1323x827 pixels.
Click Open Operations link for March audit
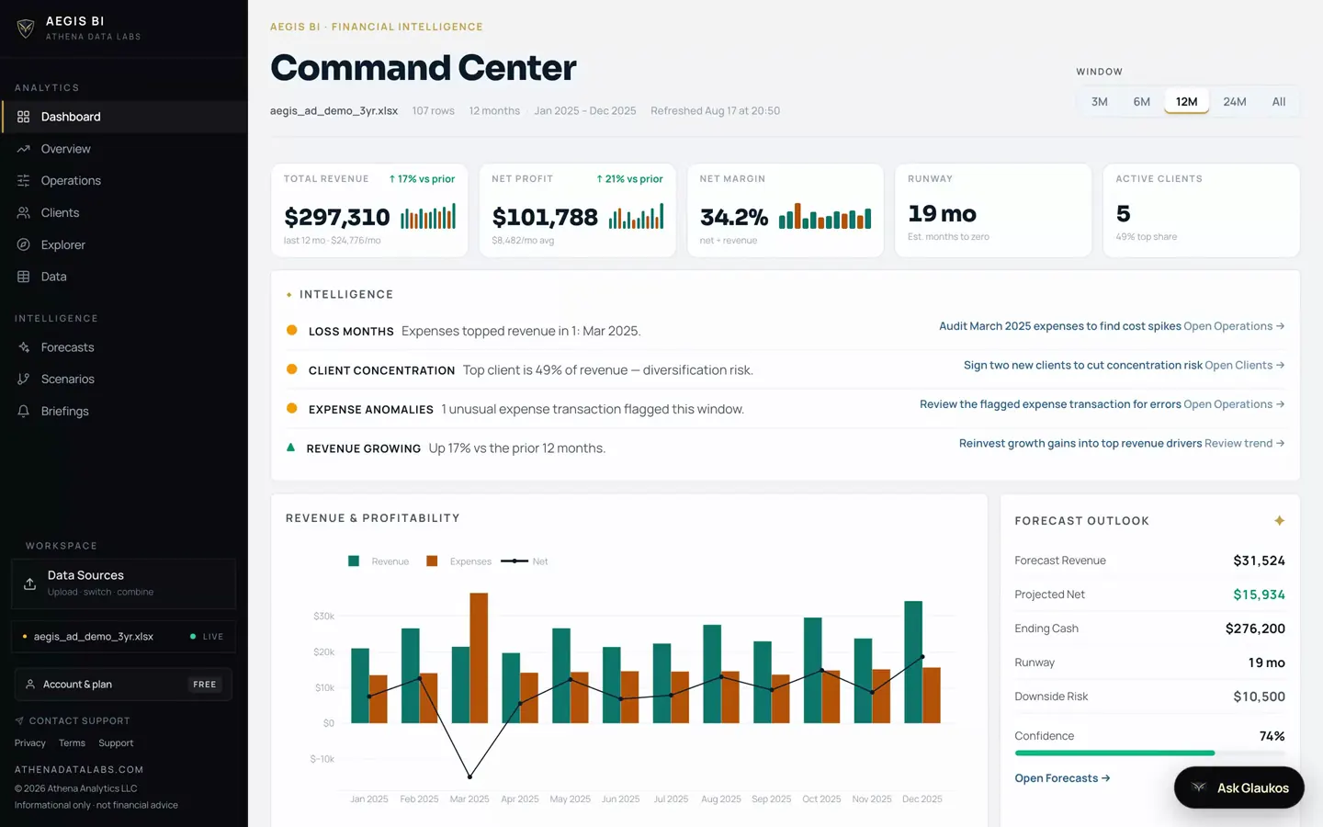point(1234,326)
